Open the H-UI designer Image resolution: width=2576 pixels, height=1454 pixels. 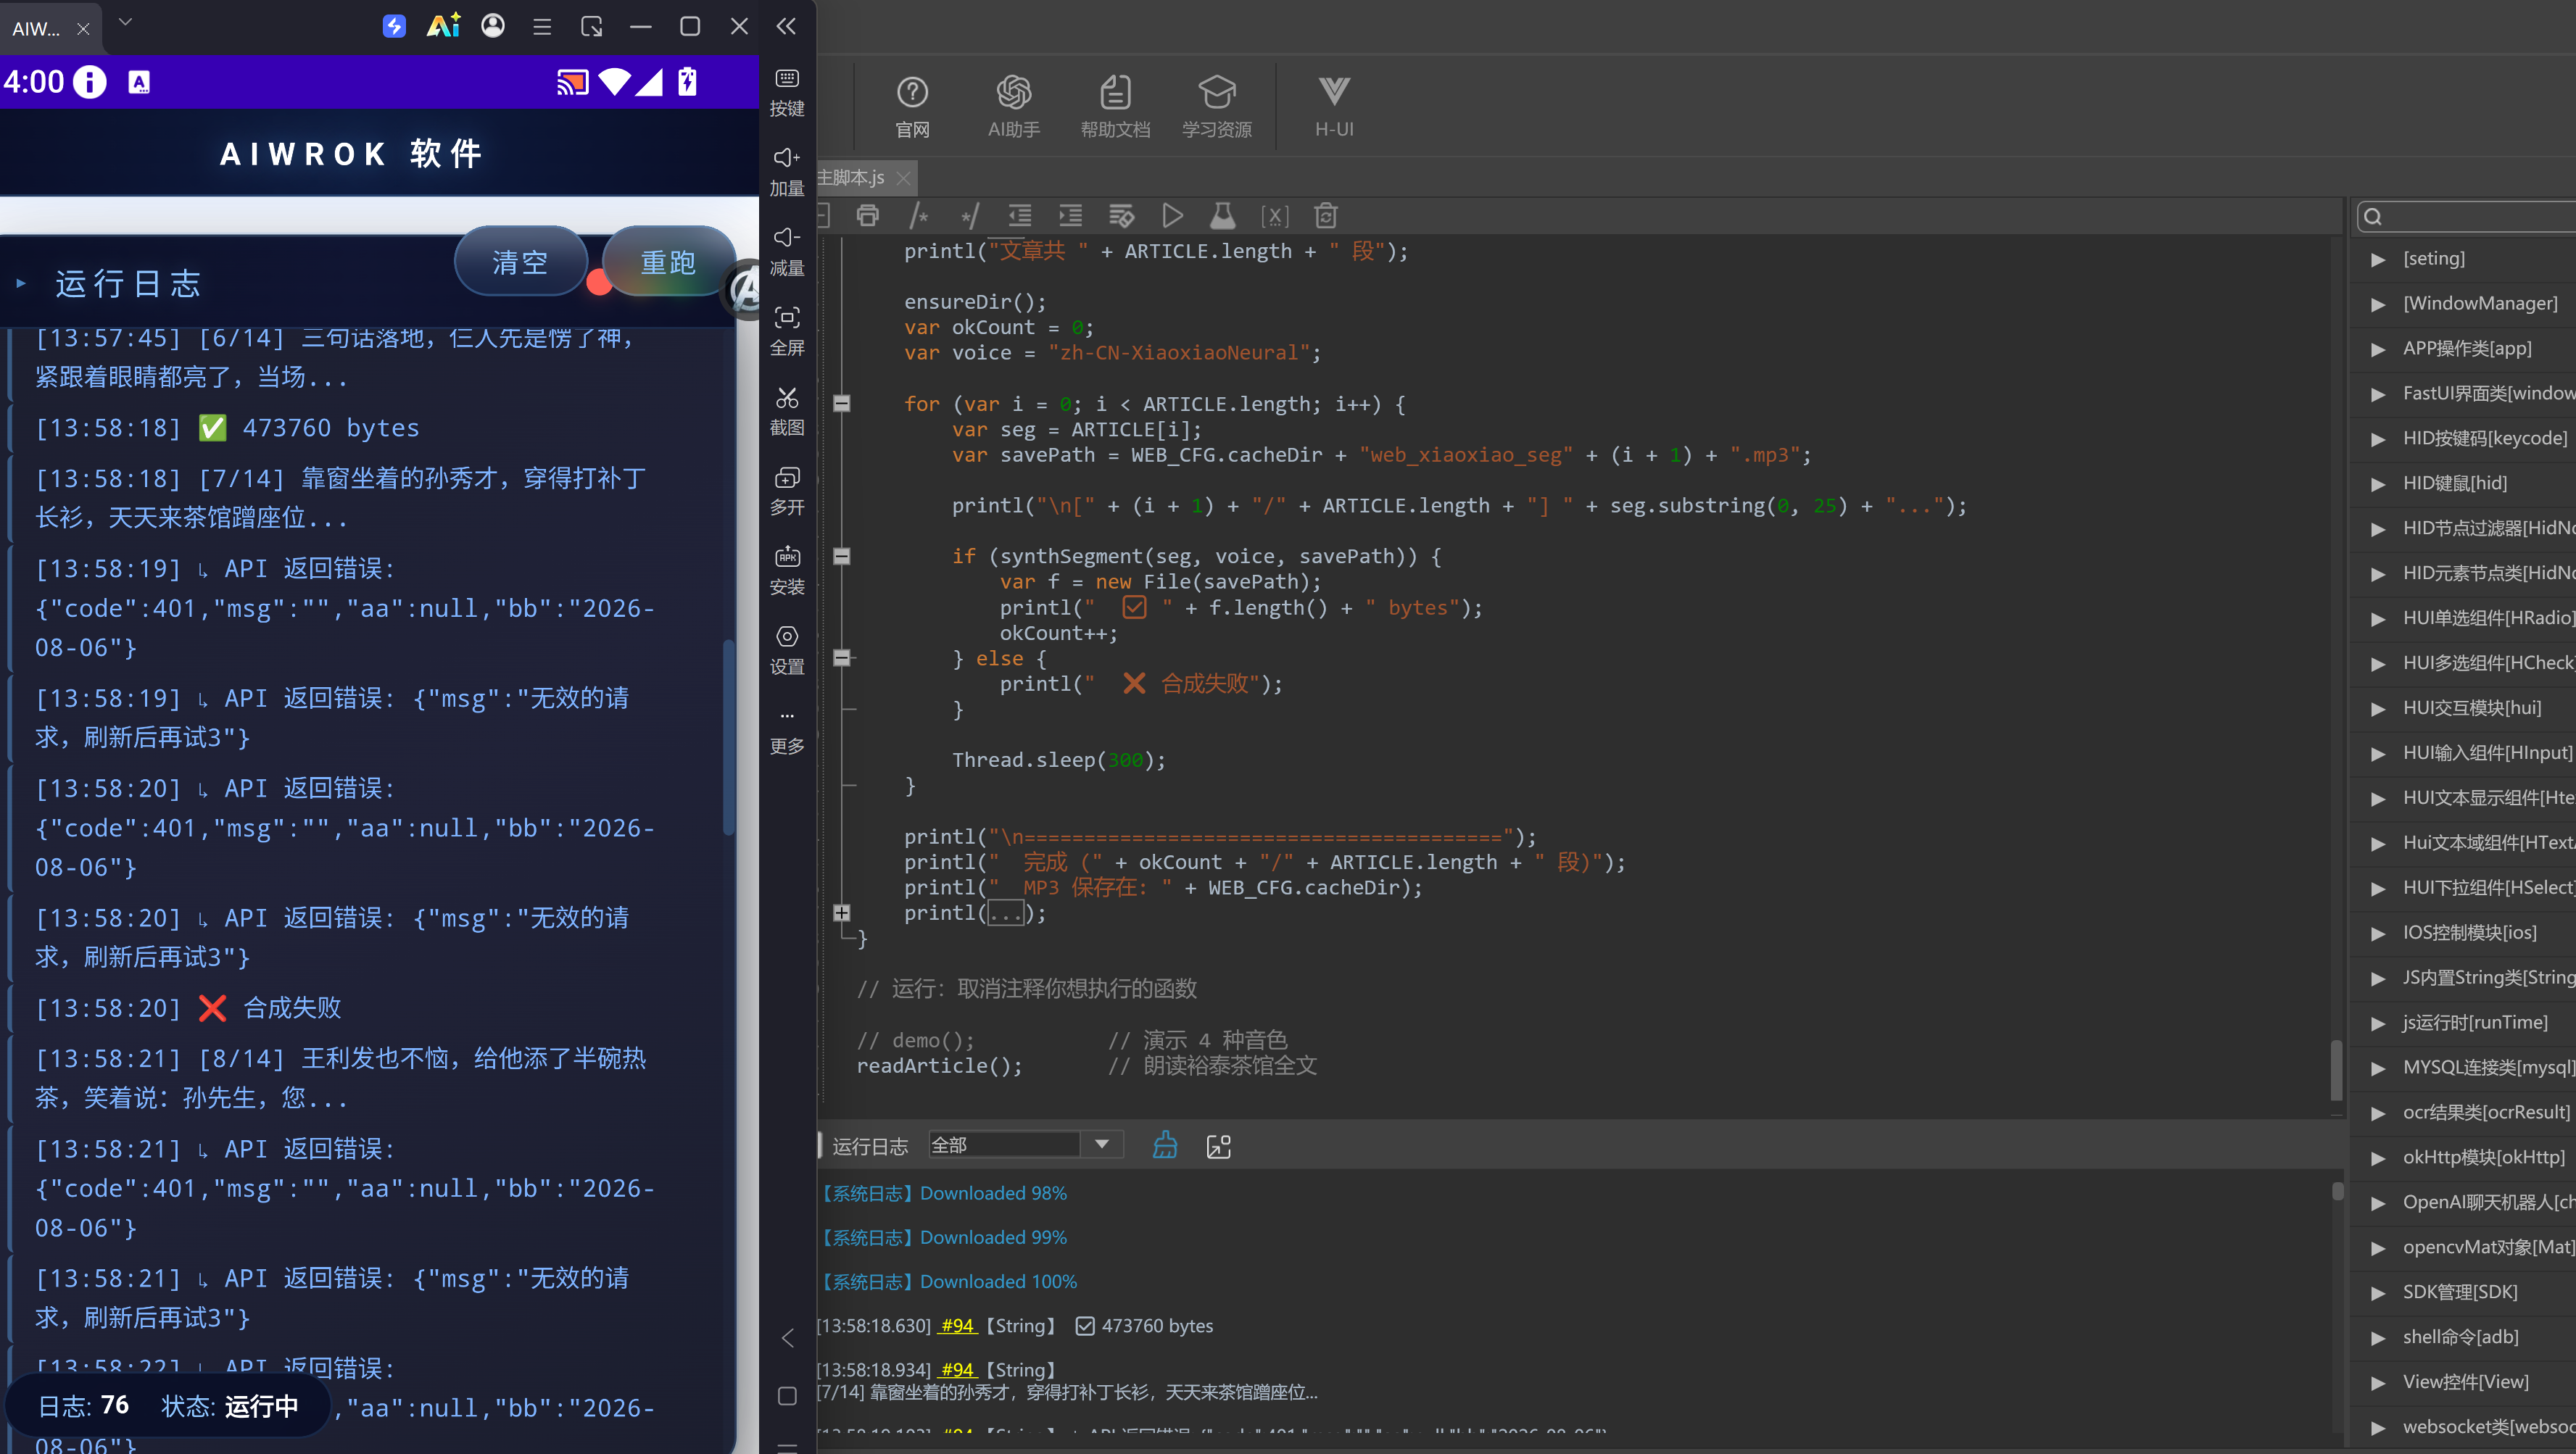click(1334, 107)
